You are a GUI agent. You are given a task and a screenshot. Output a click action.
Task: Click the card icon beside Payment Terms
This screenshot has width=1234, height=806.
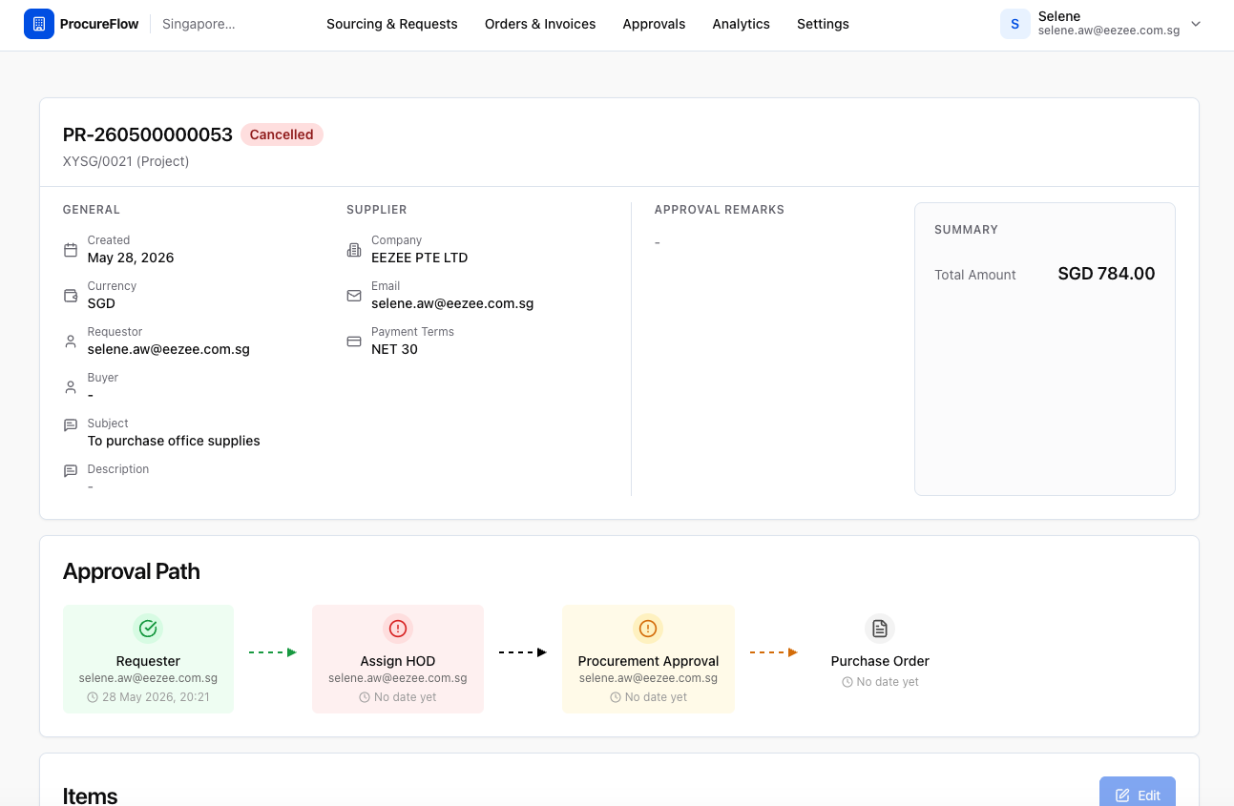354,341
